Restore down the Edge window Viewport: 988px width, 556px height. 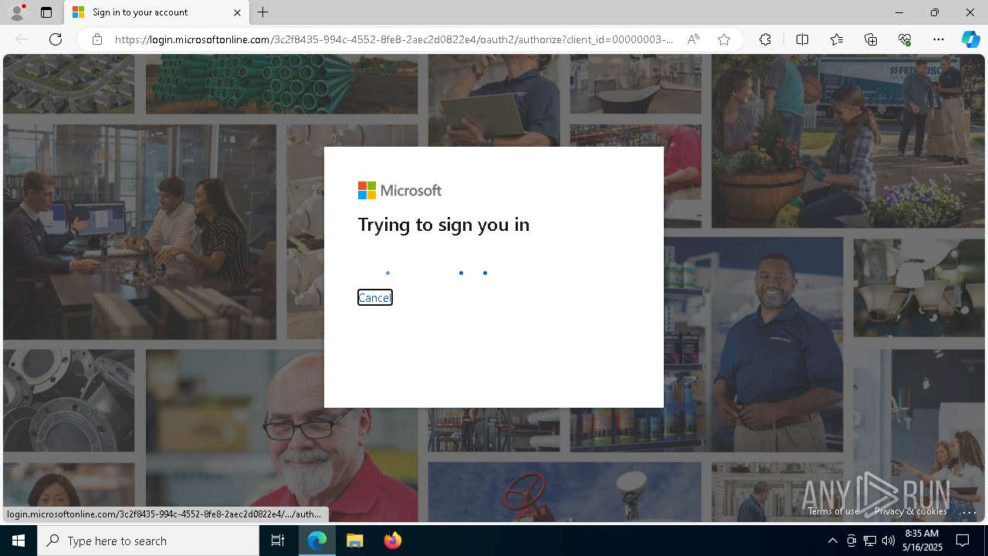tap(934, 12)
